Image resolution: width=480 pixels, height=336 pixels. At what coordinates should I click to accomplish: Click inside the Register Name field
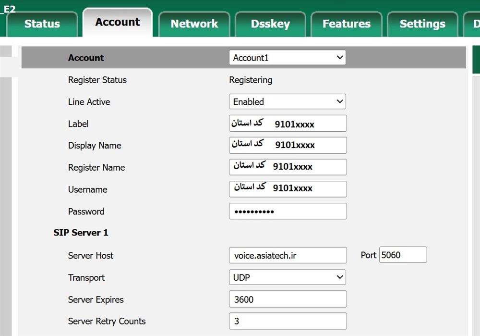[288, 167]
